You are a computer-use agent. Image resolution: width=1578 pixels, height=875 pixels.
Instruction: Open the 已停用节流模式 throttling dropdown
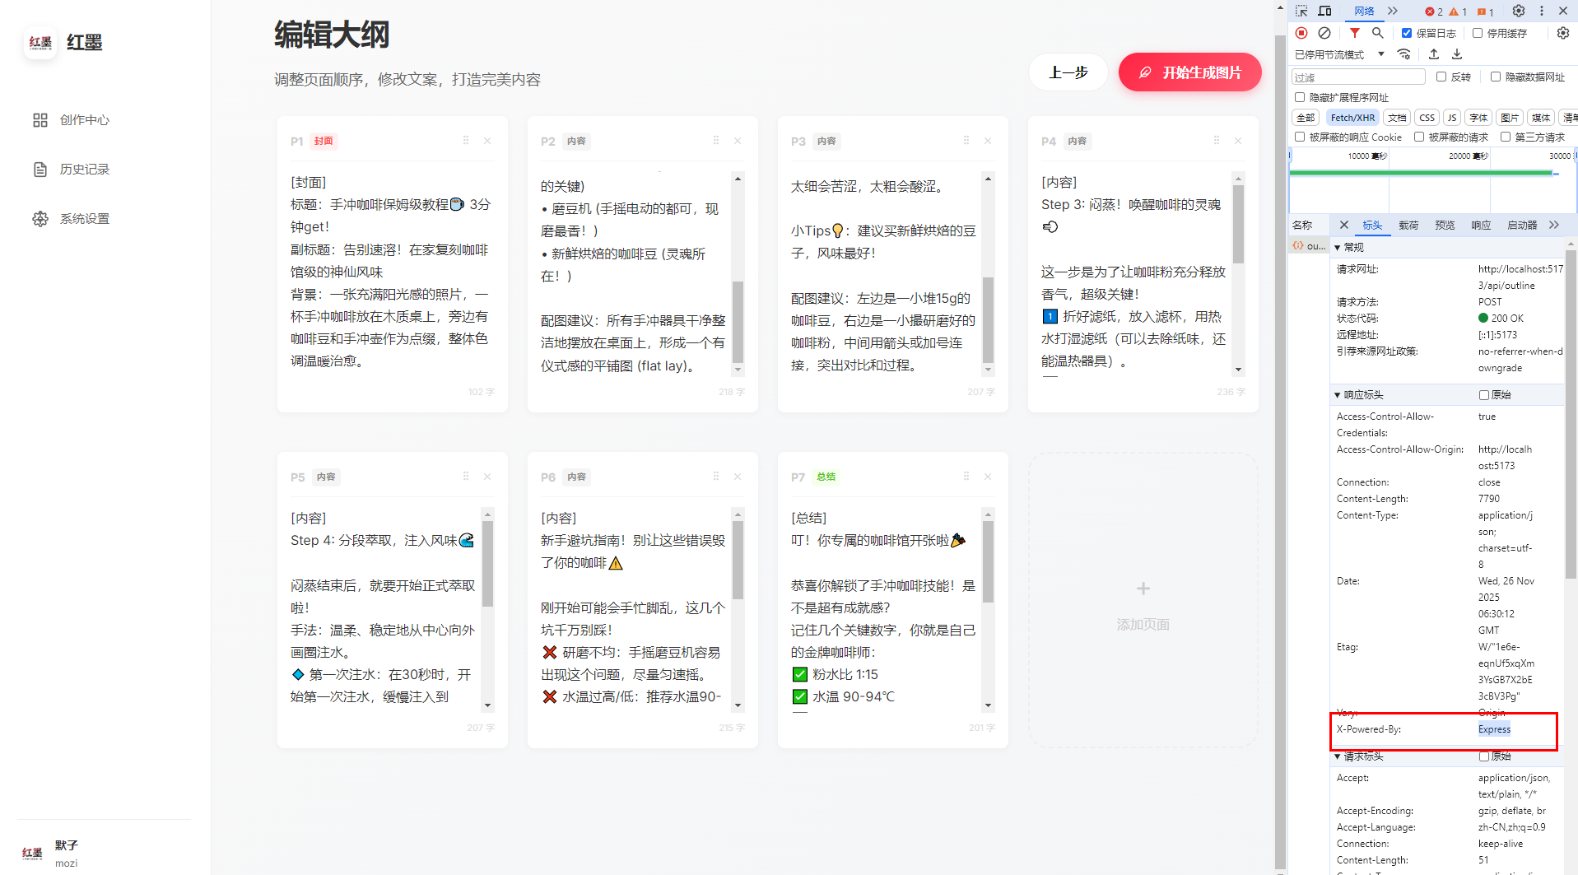(1340, 54)
